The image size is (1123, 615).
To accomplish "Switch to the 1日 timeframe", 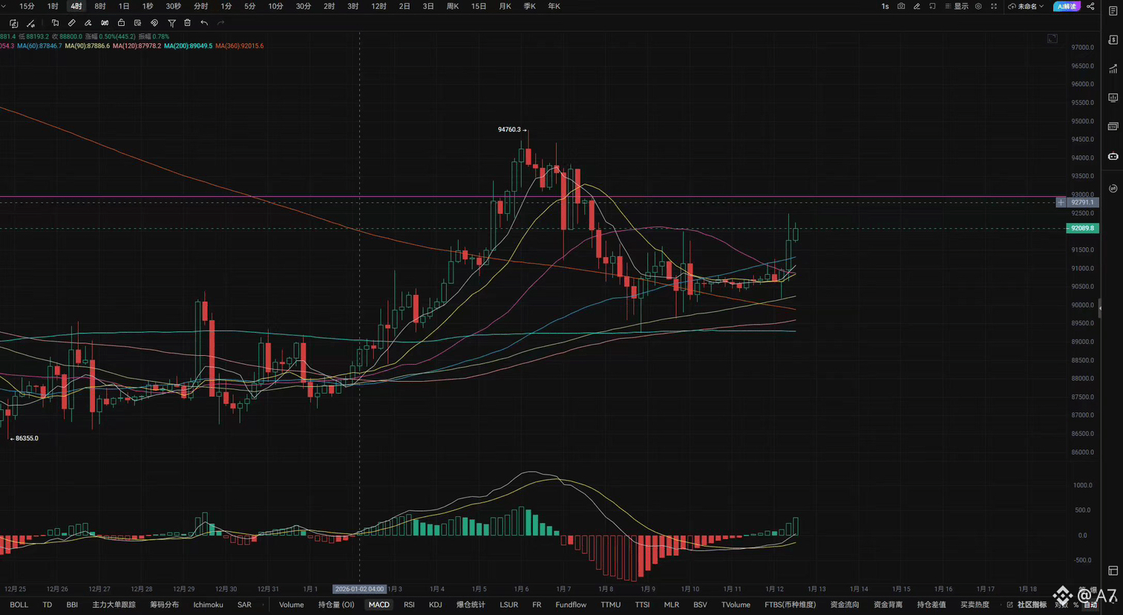I will [x=124, y=6].
